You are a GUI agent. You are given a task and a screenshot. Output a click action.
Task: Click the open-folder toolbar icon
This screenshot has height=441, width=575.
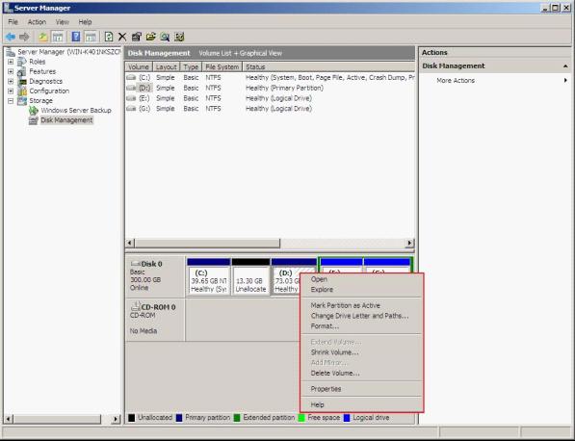pos(150,37)
